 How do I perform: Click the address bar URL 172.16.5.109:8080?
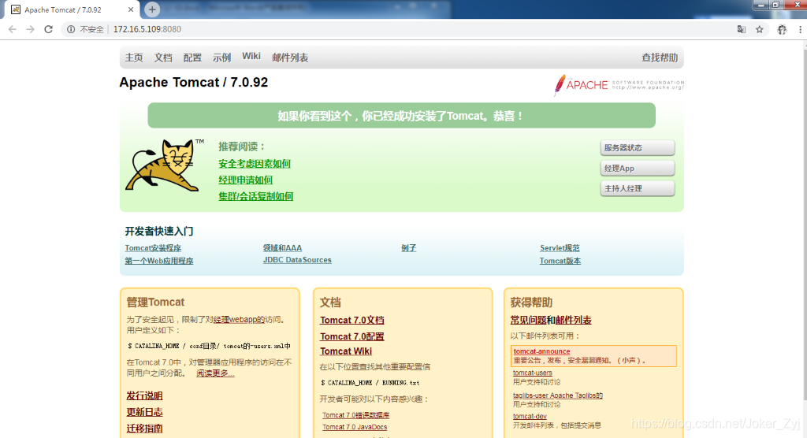pyautogui.click(x=147, y=29)
